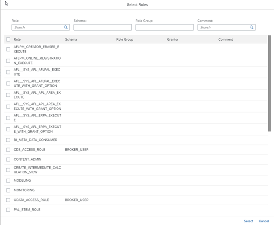Check AFL__SYS_AFL_ERPA_EXECUTE_WITH_GRANT_OPTION role
The width and height of the screenshot is (274, 225).
pyautogui.click(x=8, y=129)
